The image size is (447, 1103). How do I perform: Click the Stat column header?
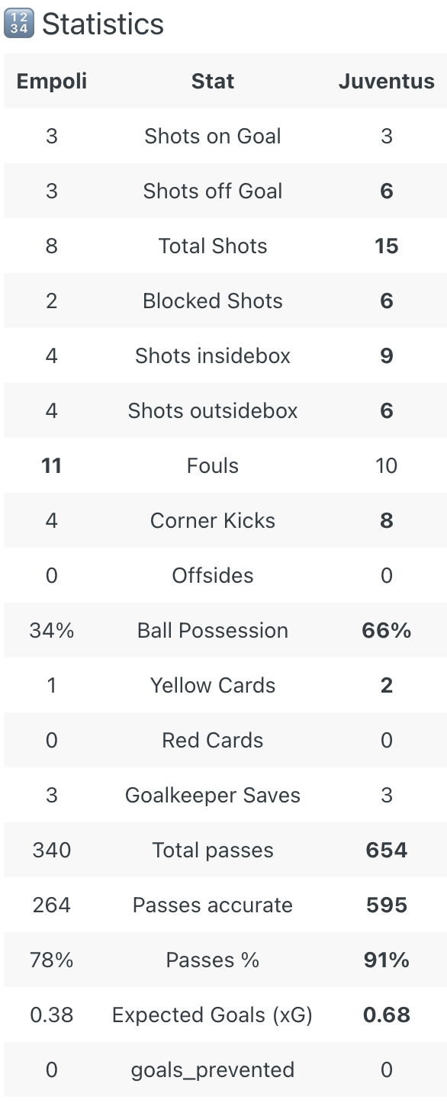click(213, 82)
